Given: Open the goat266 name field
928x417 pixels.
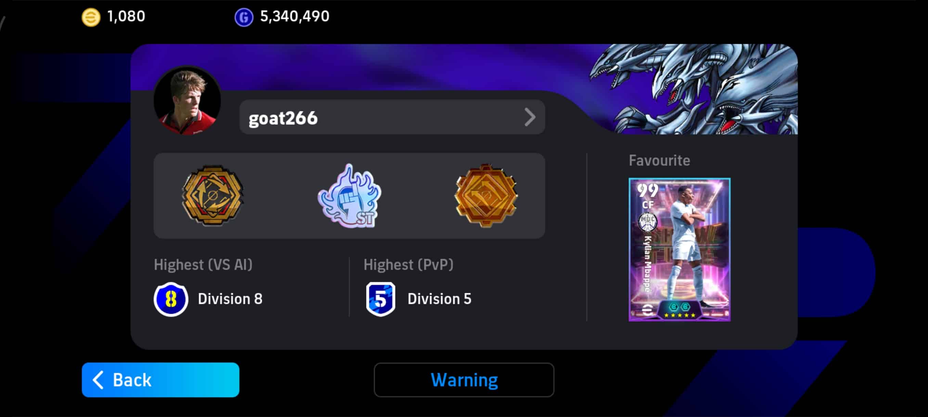Looking at the screenshot, I should coord(392,117).
